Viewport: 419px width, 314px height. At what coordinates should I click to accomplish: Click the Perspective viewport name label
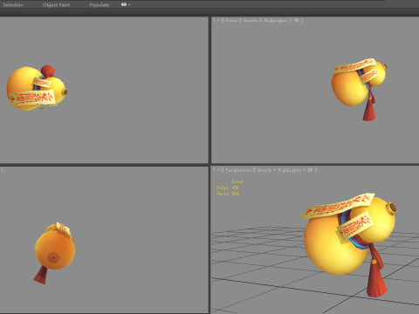point(238,170)
